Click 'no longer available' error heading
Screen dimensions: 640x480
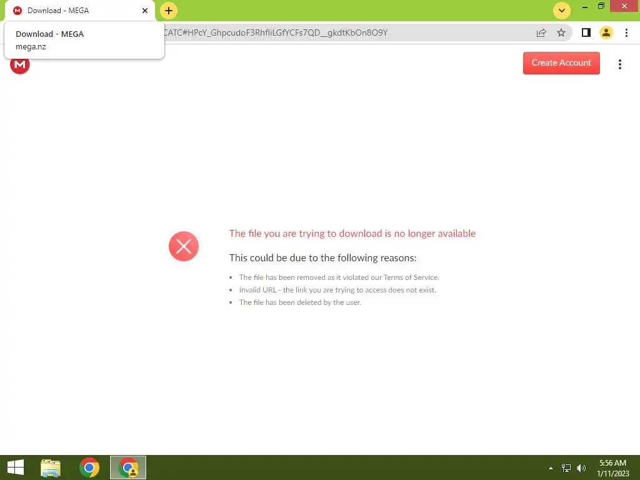point(352,234)
